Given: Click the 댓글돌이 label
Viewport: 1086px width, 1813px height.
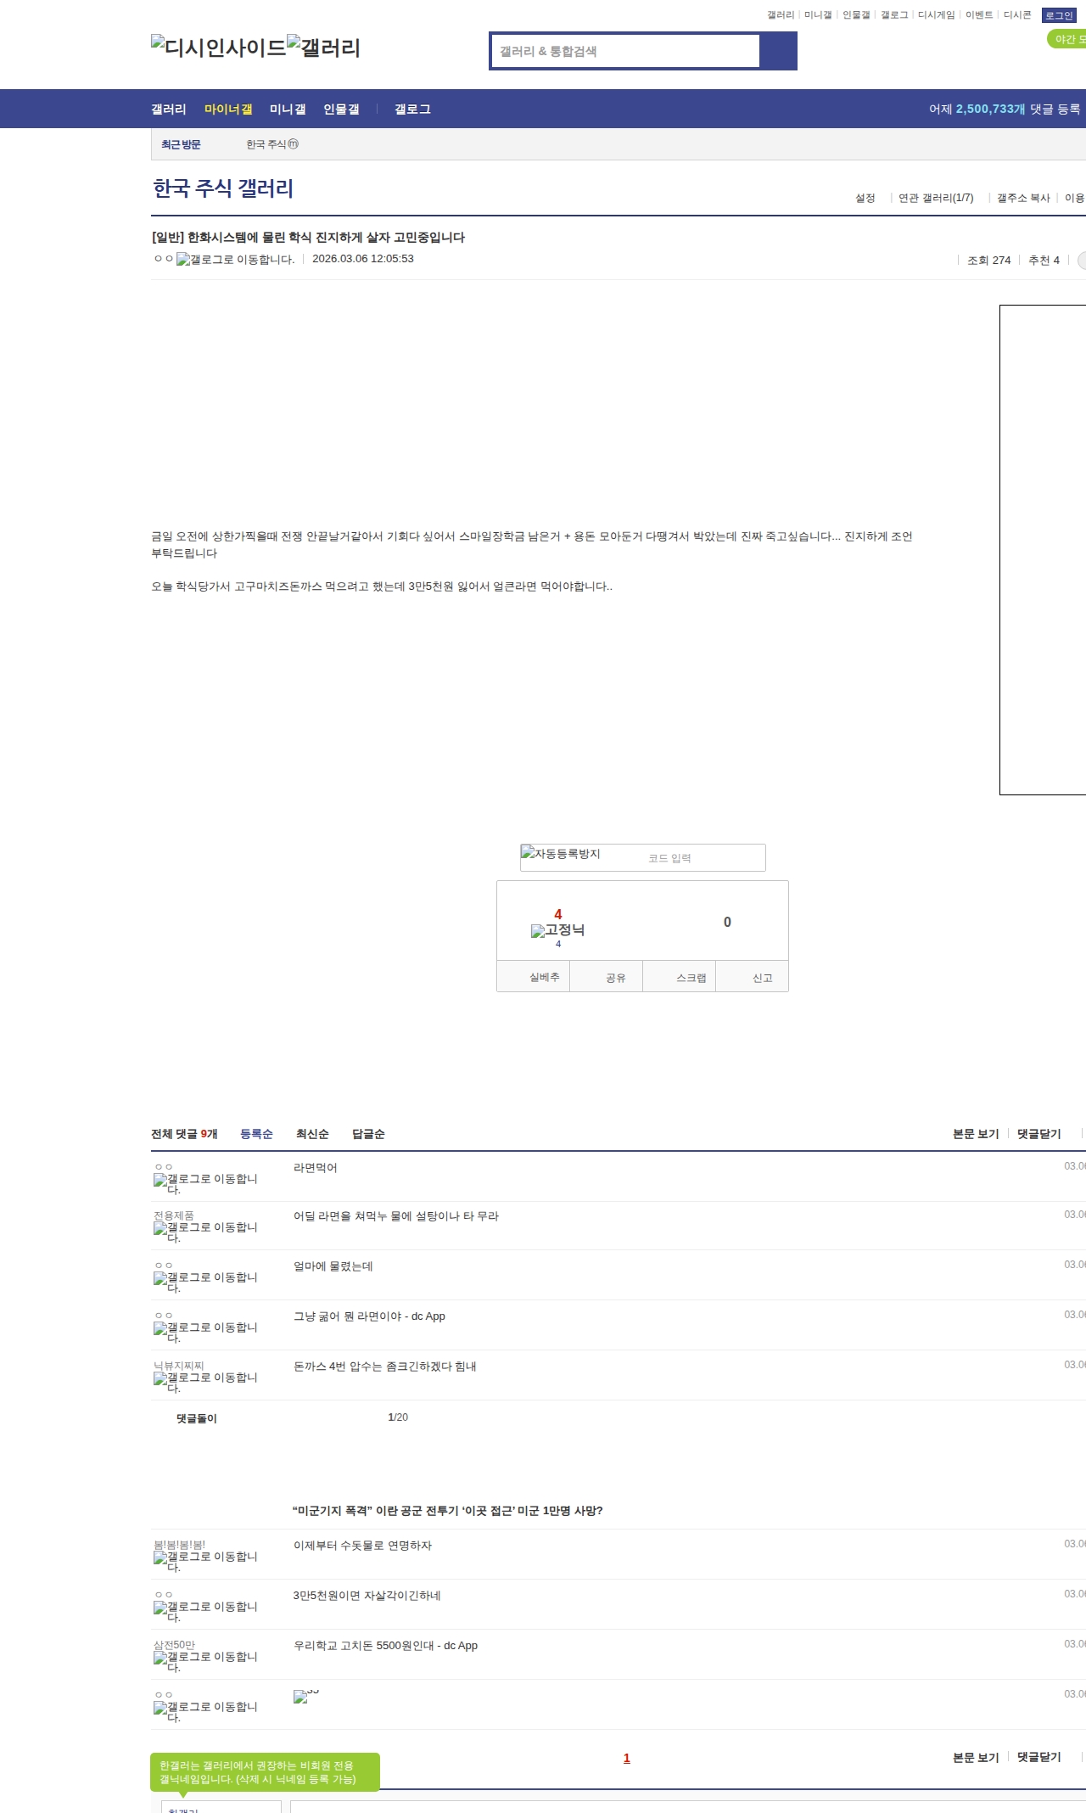Looking at the screenshot, I should tap(196, 1418).
